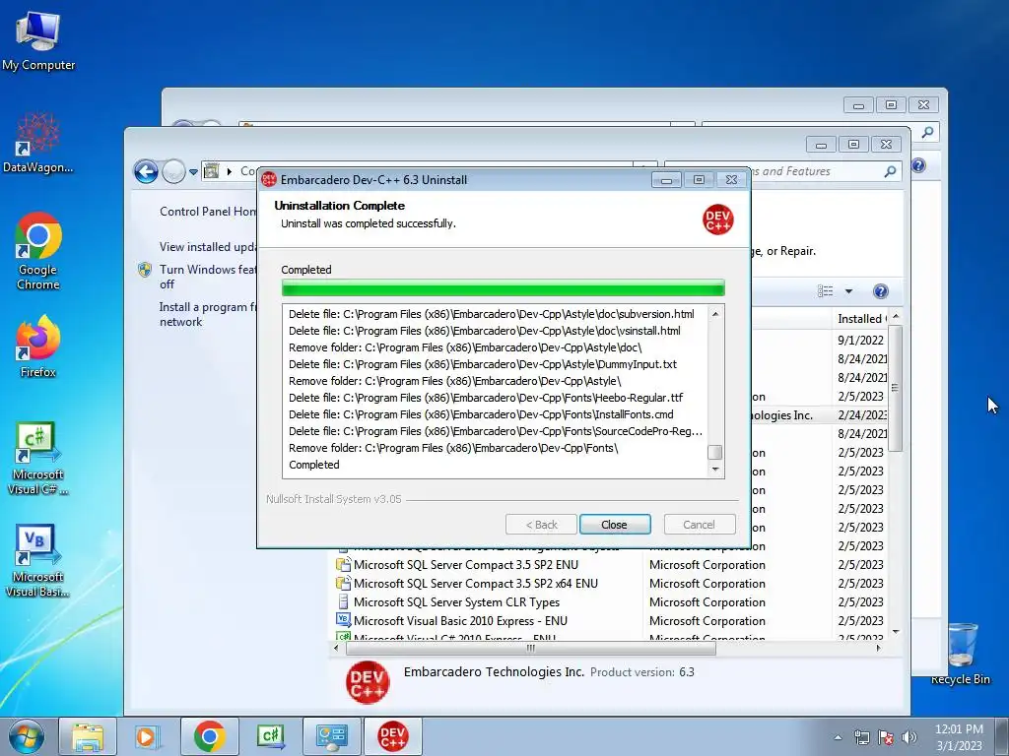Screen dimensions: 1009x756
Task: Open the Recycle Bin icon
Action: coord(960,654)
